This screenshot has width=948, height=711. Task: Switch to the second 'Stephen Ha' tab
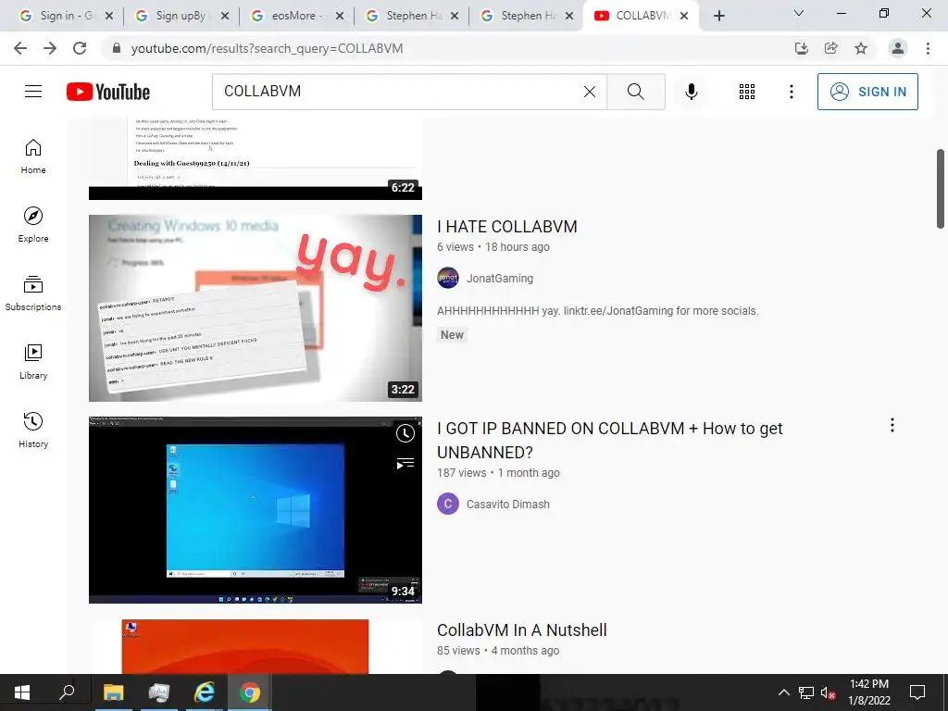click(528, 16)
